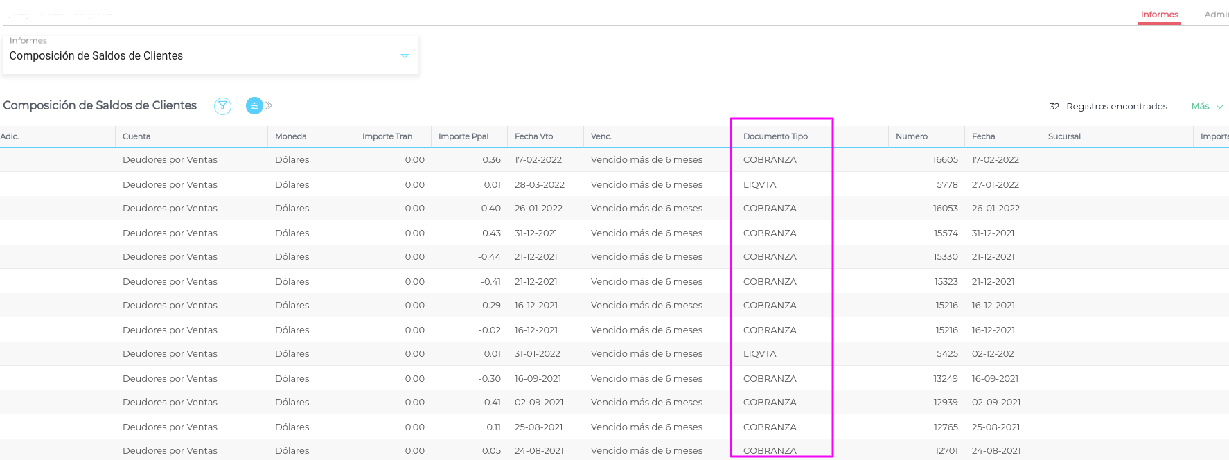
Task: Click the Importe Tran column header
Action: click(387, 136)
